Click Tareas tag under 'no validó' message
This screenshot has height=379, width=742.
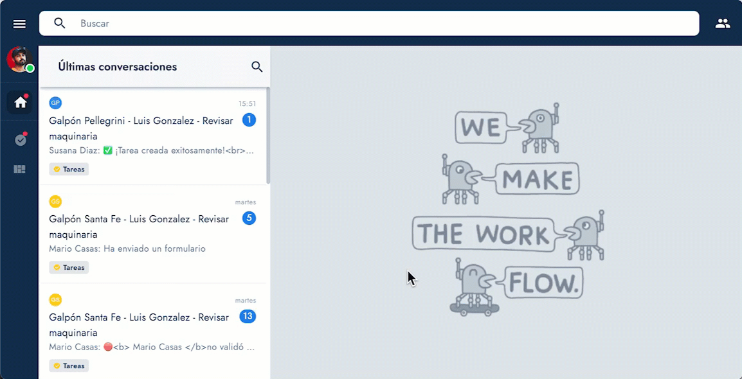click(x=69, y=366)
